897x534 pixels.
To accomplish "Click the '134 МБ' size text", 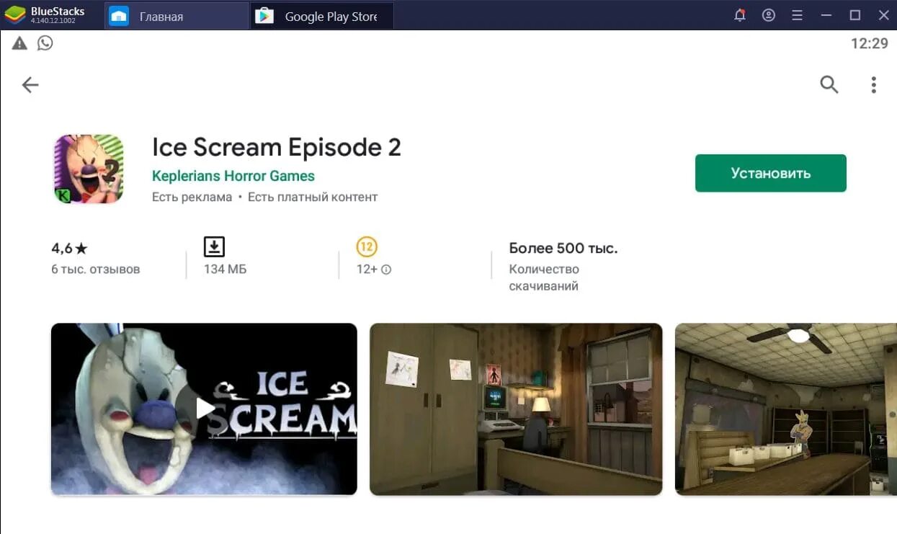I will (225, 270).
